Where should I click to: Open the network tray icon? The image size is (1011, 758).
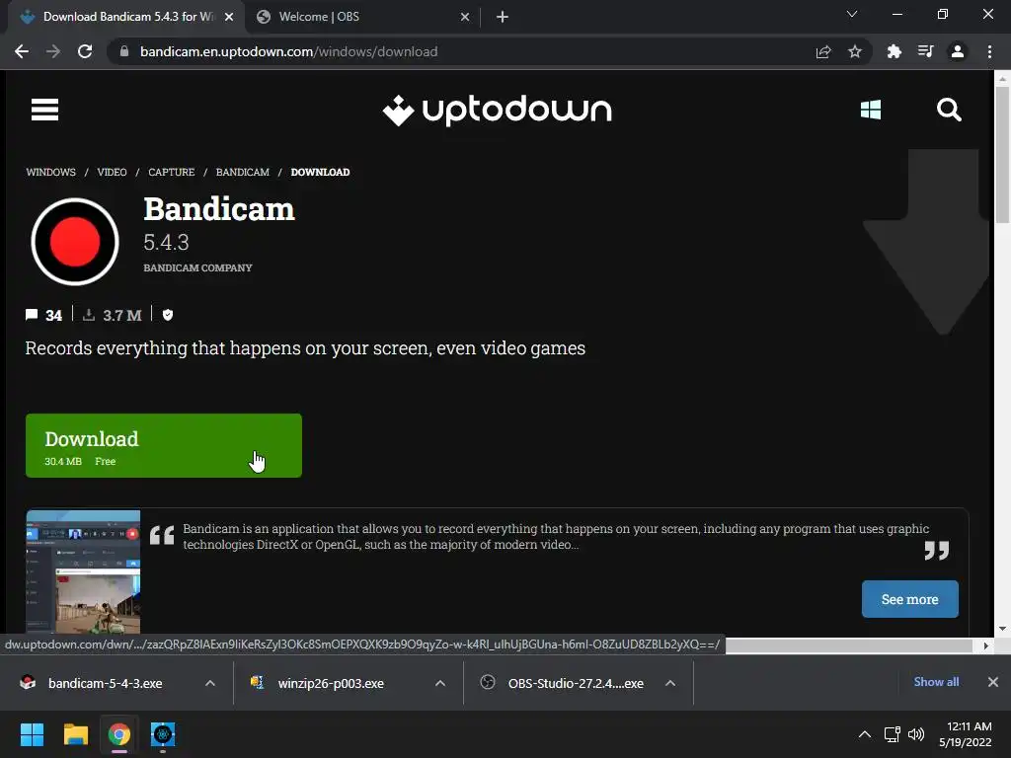[893, 734]
